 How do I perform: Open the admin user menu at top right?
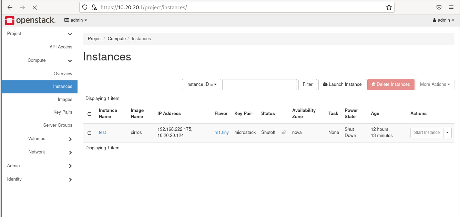tap(443, 20)
